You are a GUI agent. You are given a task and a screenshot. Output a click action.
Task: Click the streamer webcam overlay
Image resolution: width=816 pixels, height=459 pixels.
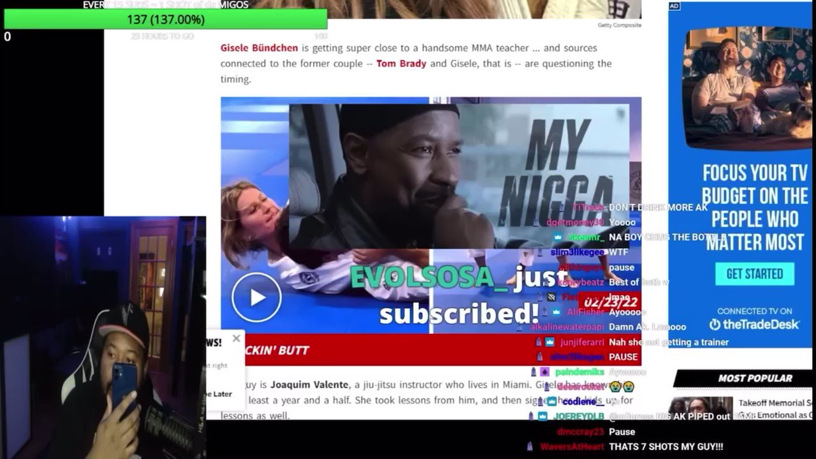103,337
